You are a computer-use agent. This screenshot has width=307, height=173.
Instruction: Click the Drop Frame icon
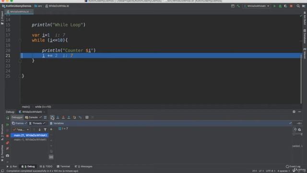(x=74, y=117)
